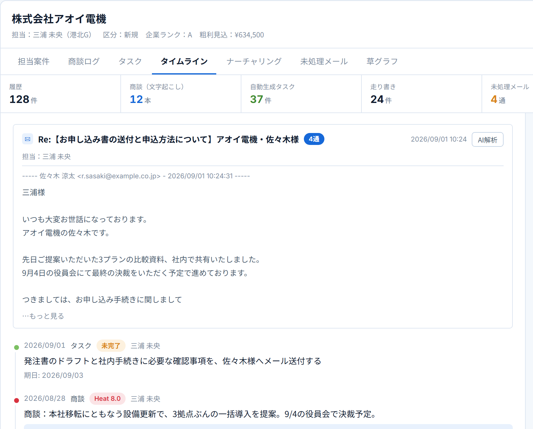Viewport: 533px width, 429px height.
Task: Switch to the 草グラフ tab
Action: click(382, 62)
